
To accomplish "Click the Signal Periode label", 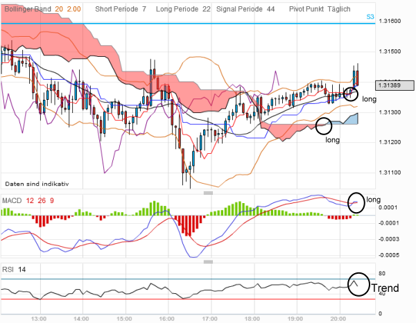I will click(x=239, y=9).
